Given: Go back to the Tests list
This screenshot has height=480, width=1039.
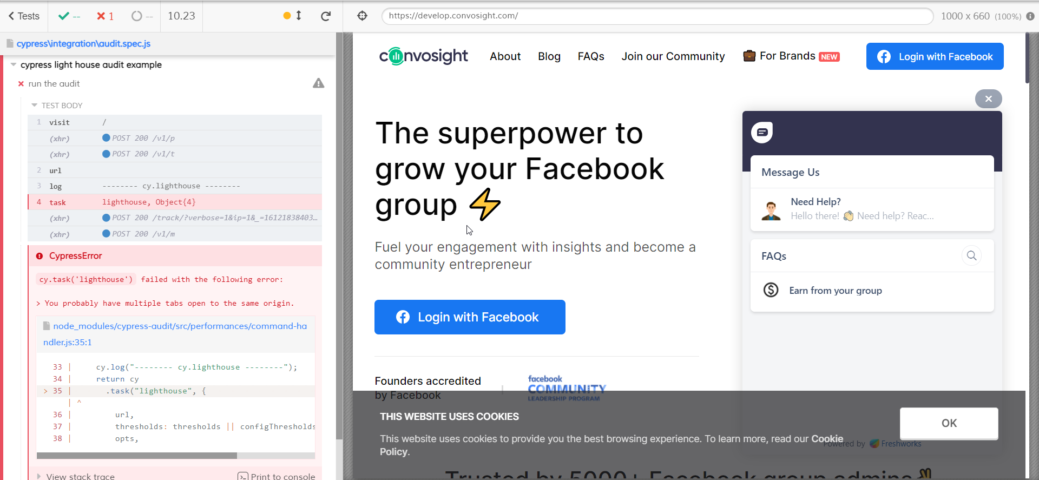Looking at the screenshot, I should coord(24,16).
